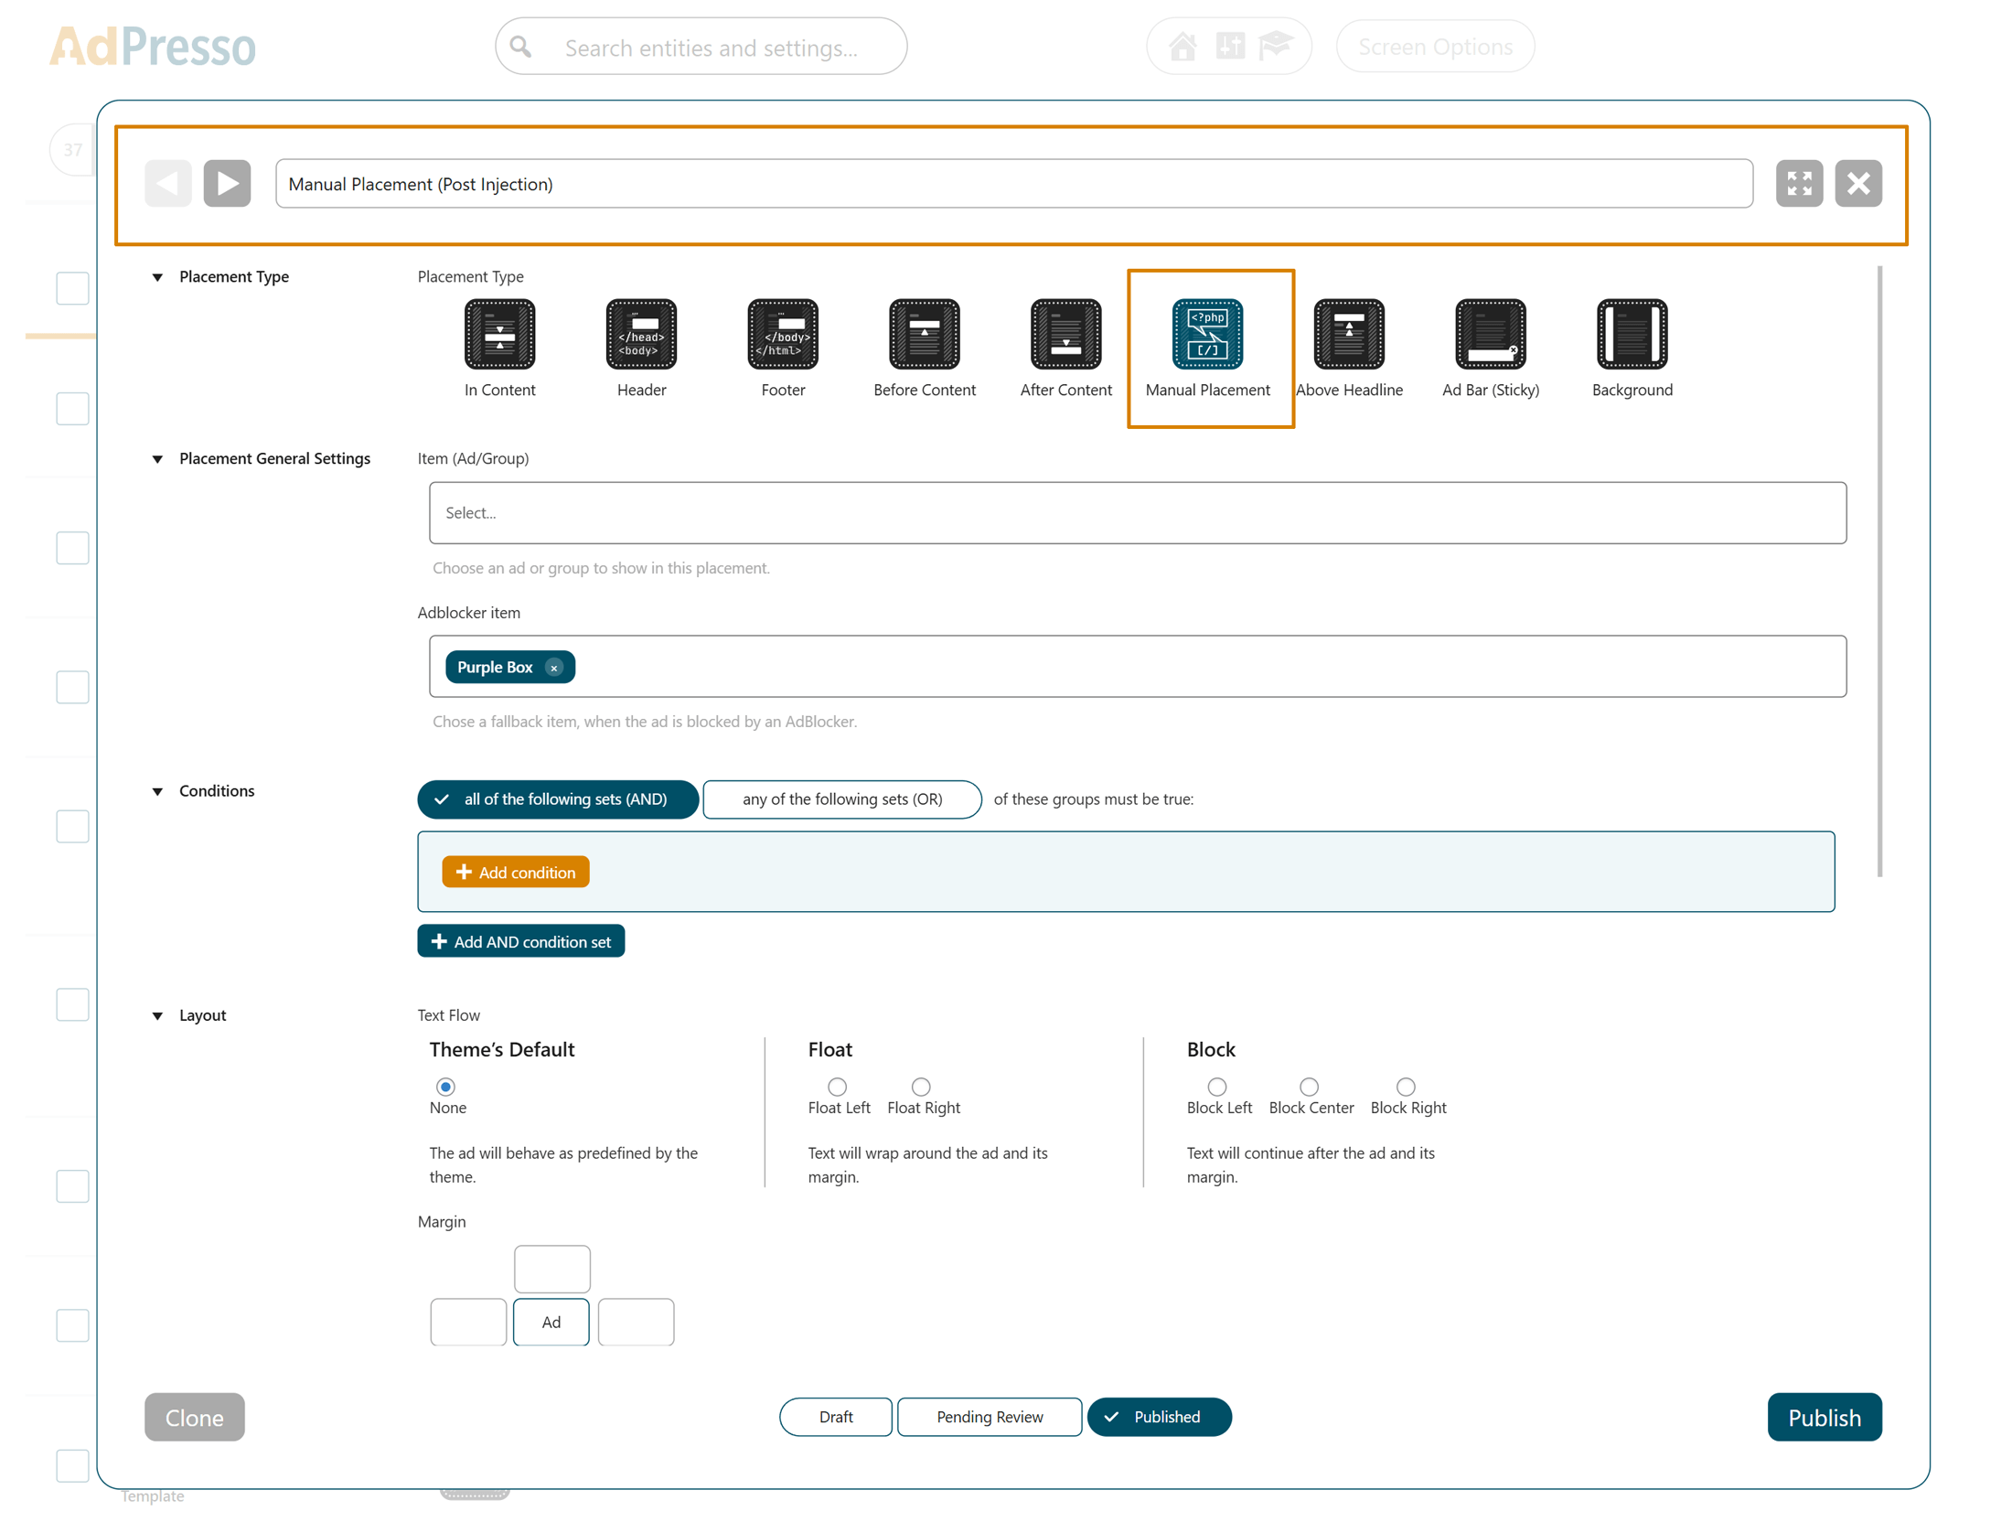
Task: Open fullscreen view of the placement editor
Action: coord(1799,183)
